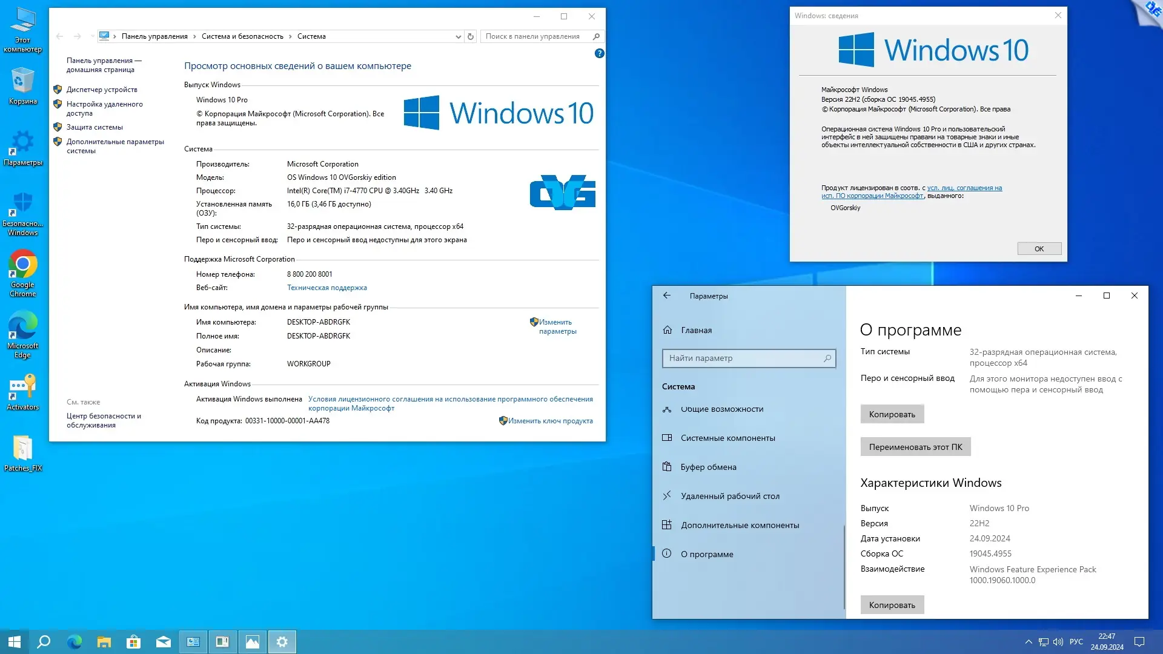Click the back arrow in the Settings window

[667, 296]
